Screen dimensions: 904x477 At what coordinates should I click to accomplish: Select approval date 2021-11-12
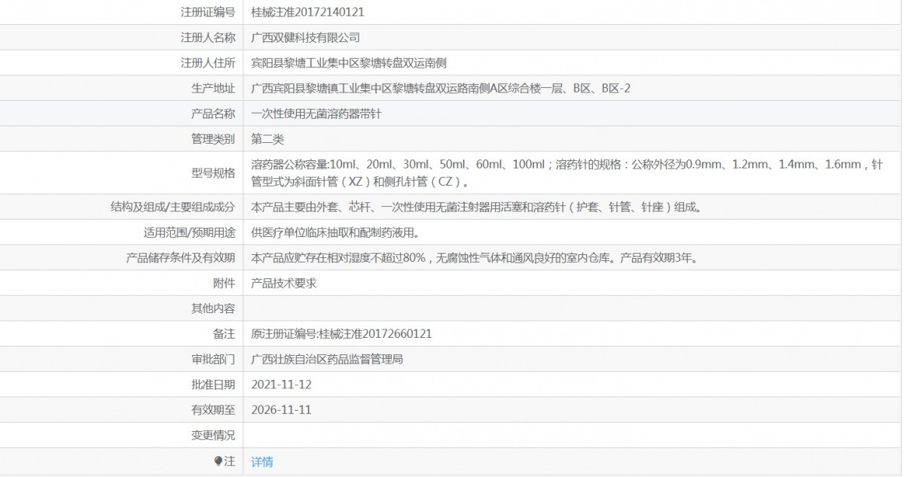tap(281, 384)
